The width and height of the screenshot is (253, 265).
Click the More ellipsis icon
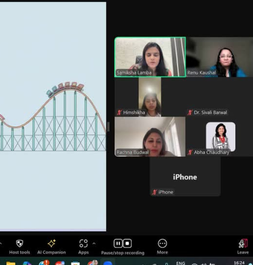[162, 243]
